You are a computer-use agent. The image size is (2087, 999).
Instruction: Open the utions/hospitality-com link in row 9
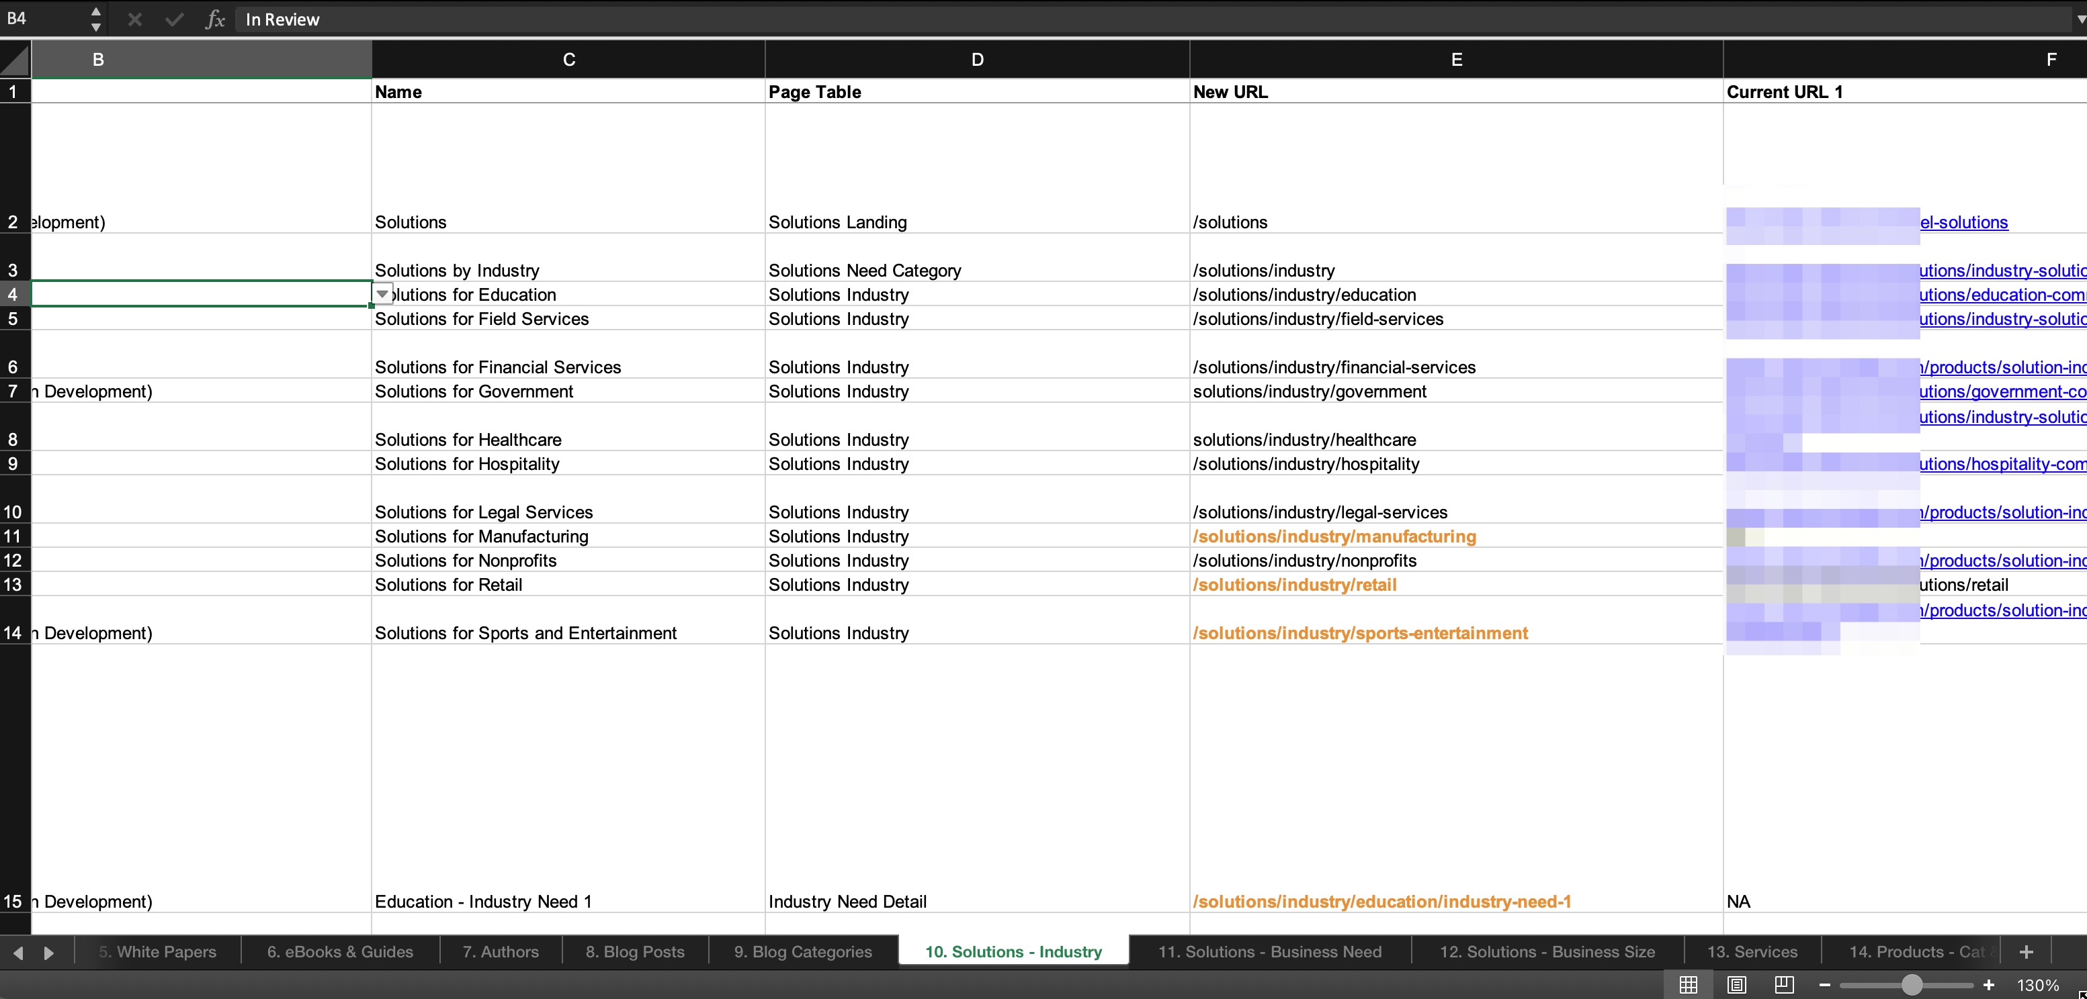(2003, 464)
